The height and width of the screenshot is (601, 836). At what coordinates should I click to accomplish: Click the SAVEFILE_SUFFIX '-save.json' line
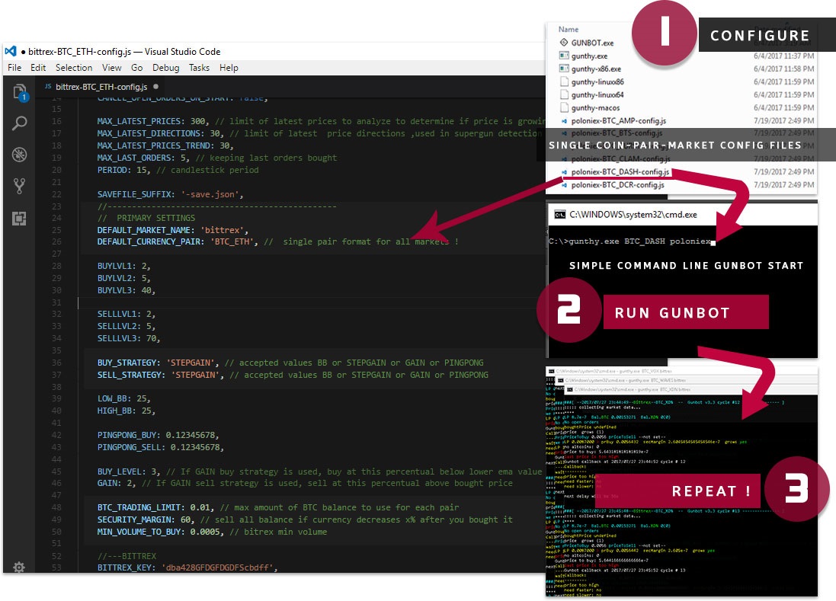pyautogui.click(x=170, y=194)
